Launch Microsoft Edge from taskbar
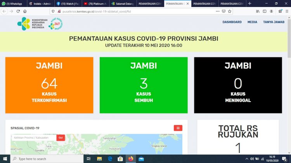 [x=110, y=159]
